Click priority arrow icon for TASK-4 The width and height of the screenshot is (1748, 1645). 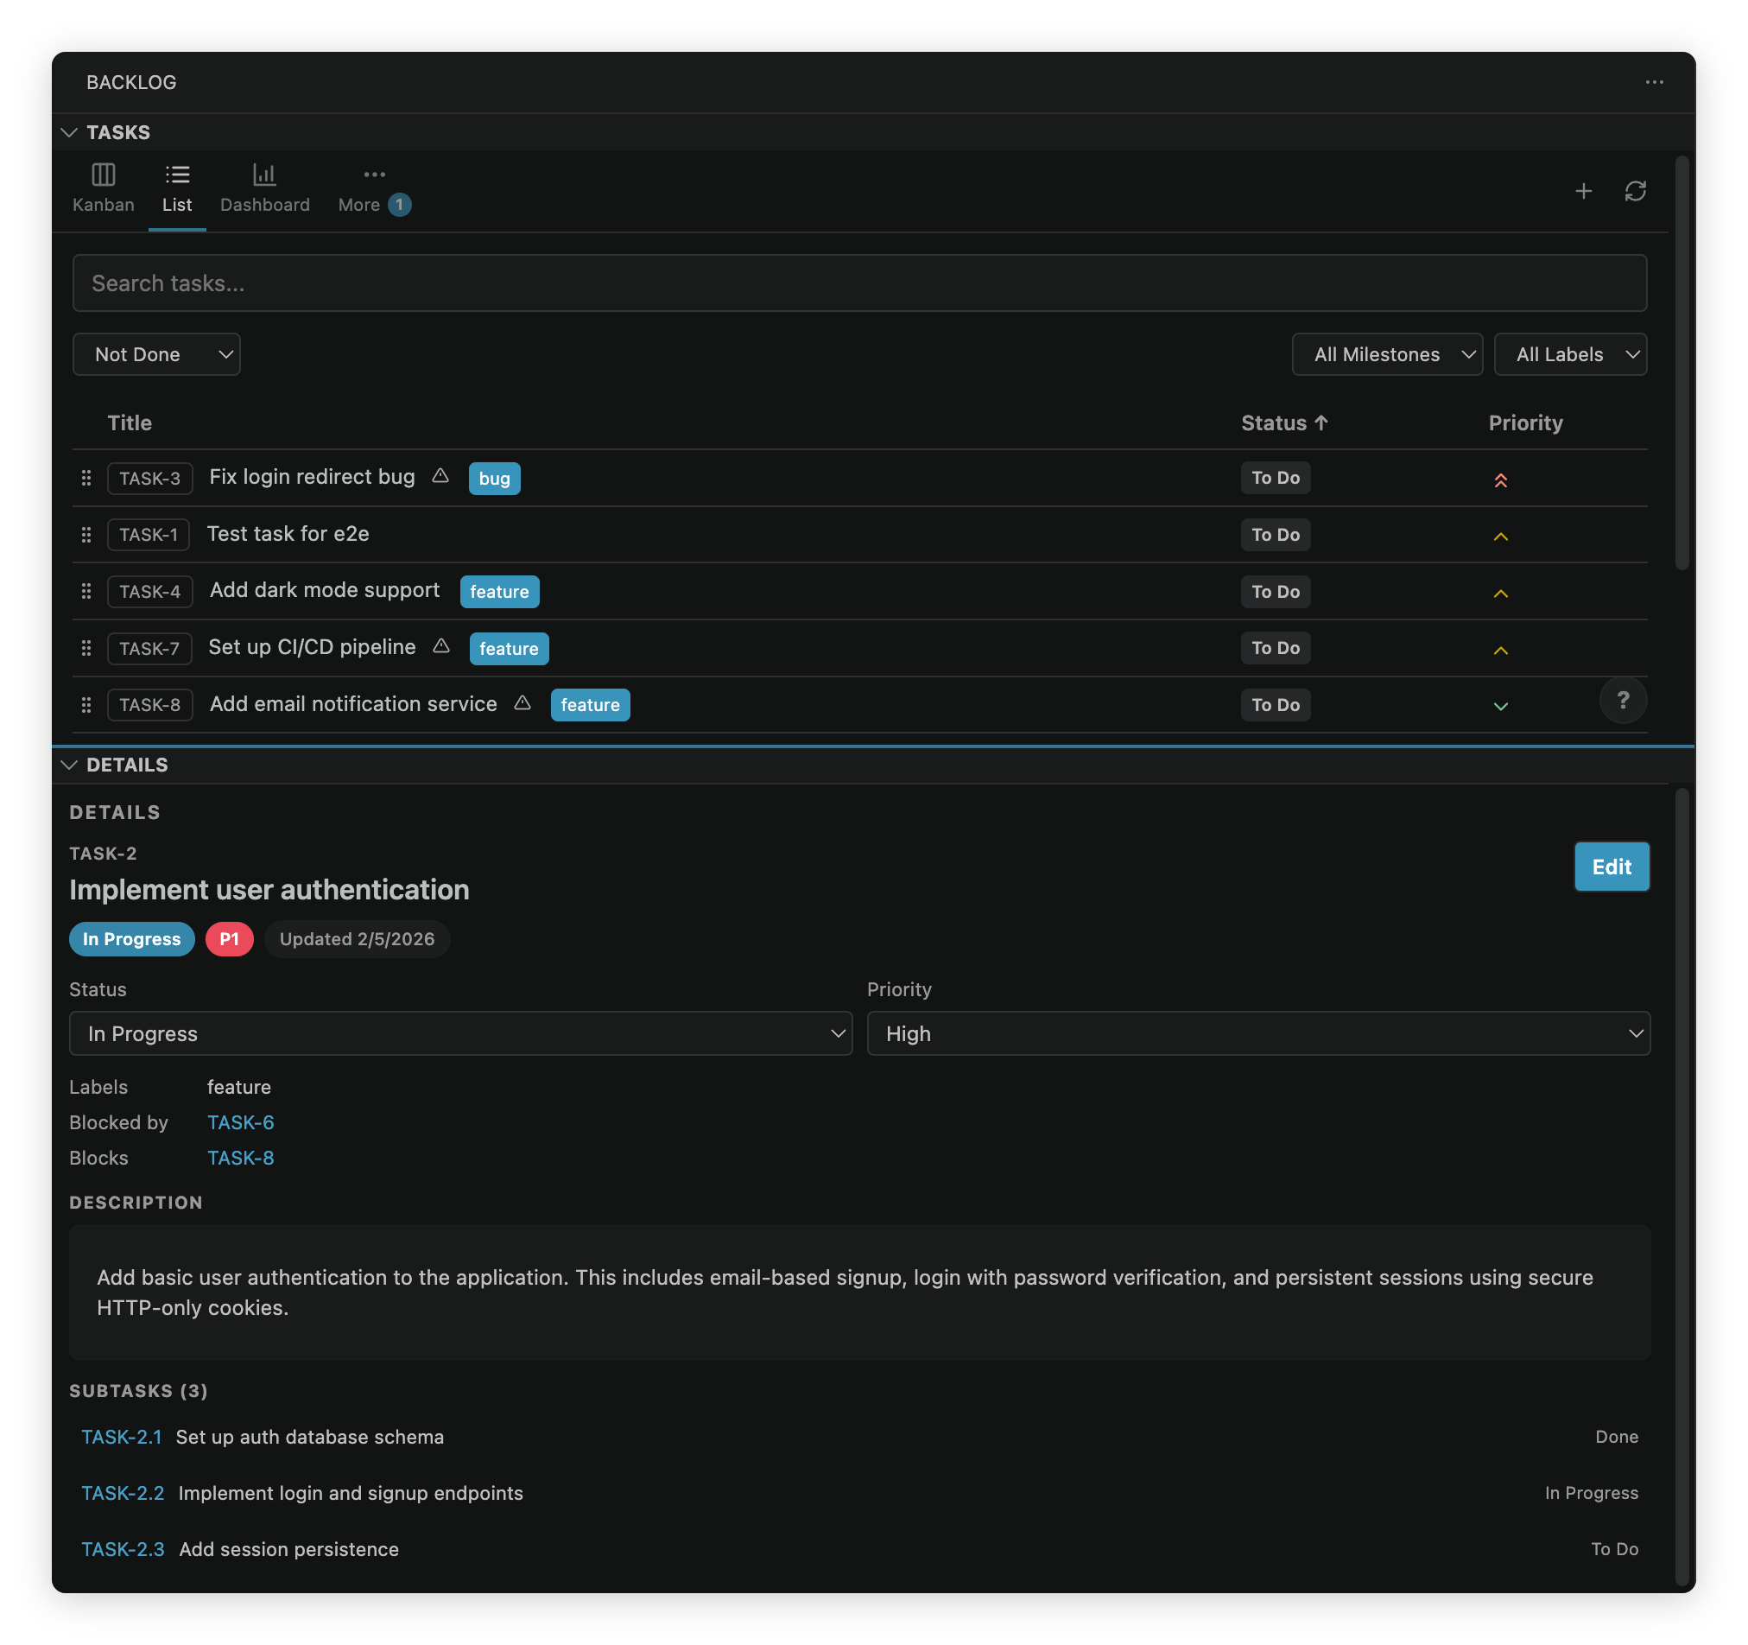pos(1500,594)
